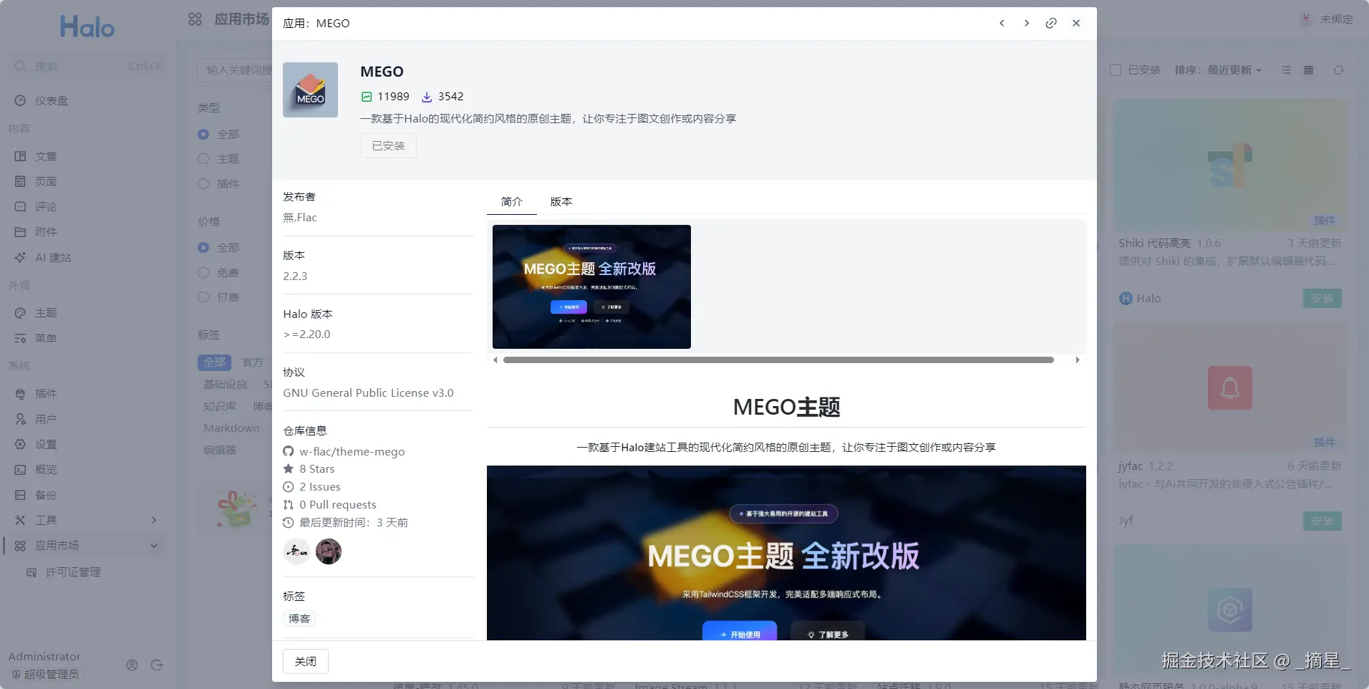Copy the MEGO app link icon
The height and width of the screenshot is (689, 1369).
point(1051,24)
